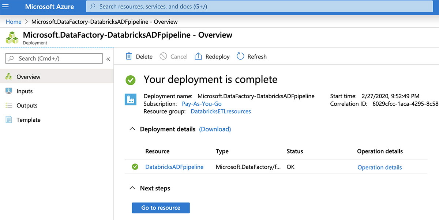Open the DatabricksETLresources resource group link
The image size is (439, 220).
click(221, 111)
